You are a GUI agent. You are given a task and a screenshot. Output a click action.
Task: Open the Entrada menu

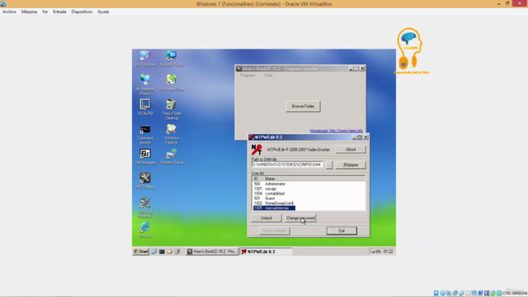[59, 12]
